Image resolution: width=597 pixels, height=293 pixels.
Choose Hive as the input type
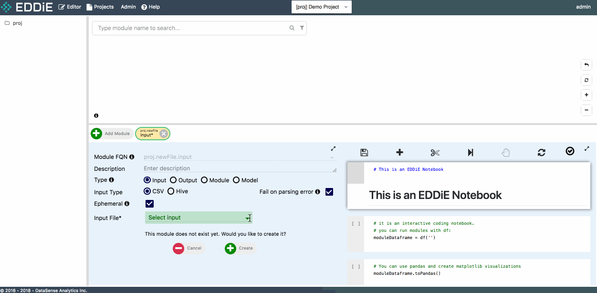[171, 191]
